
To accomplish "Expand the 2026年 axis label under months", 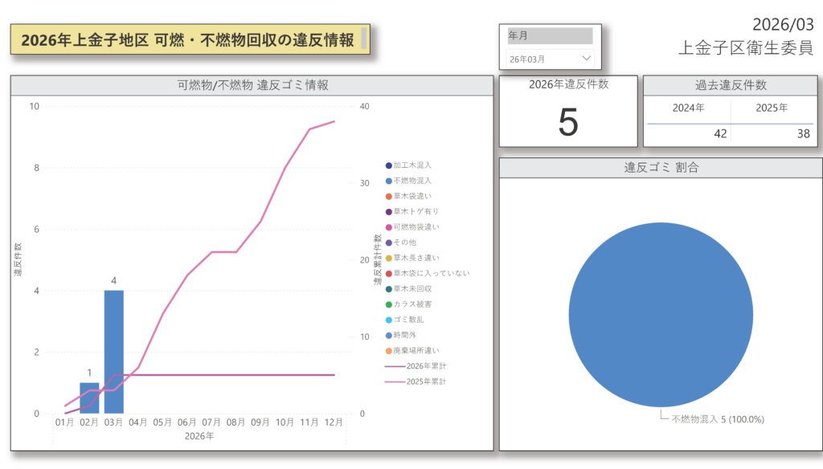I will pyautogui.click(x=199, y=436).
